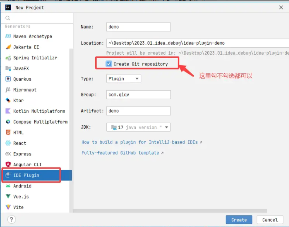Click the Group field com.qiqv
The width and height of the screenshot is (289, 227).
pyautogui.click(x=138, y=95)
